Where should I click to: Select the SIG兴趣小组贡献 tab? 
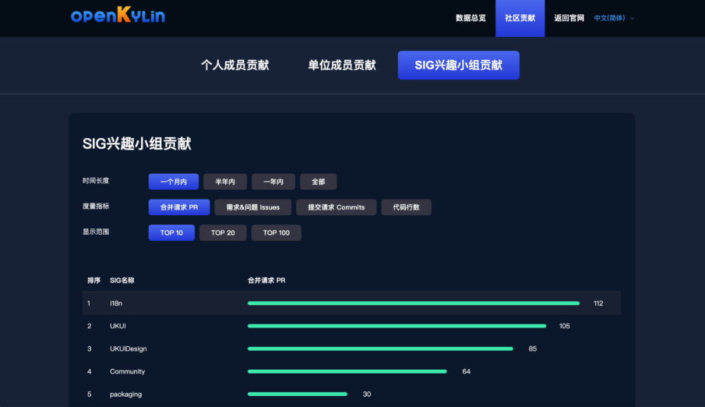[x=458, y=65]
